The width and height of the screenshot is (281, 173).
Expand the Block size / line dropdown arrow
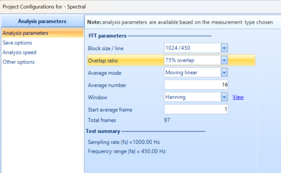click(x=224, y=48)
